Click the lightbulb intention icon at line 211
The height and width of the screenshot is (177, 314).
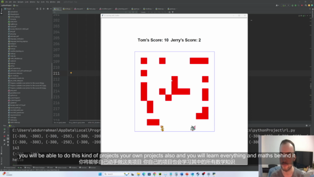coord(71,73)
